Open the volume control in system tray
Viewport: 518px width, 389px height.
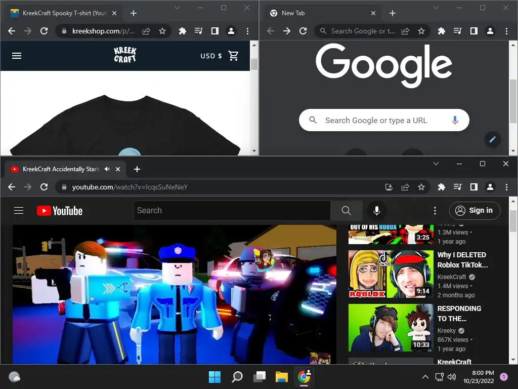point(452,377)
